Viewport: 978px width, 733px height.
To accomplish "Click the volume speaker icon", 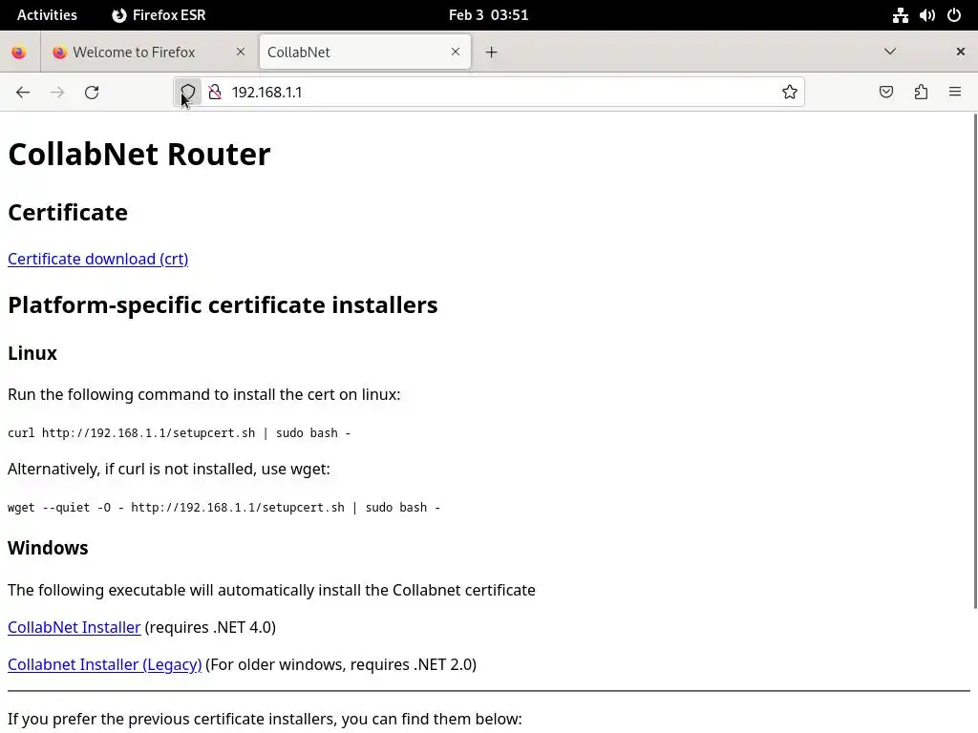I will (926, 15).
